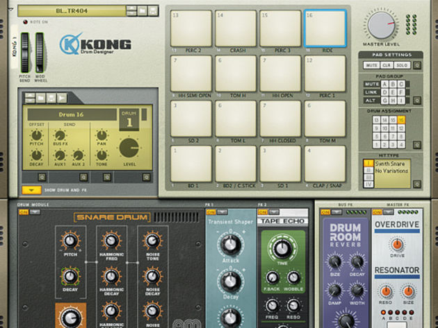Click CLR in Pad Settings

click(x=387, y=65)
